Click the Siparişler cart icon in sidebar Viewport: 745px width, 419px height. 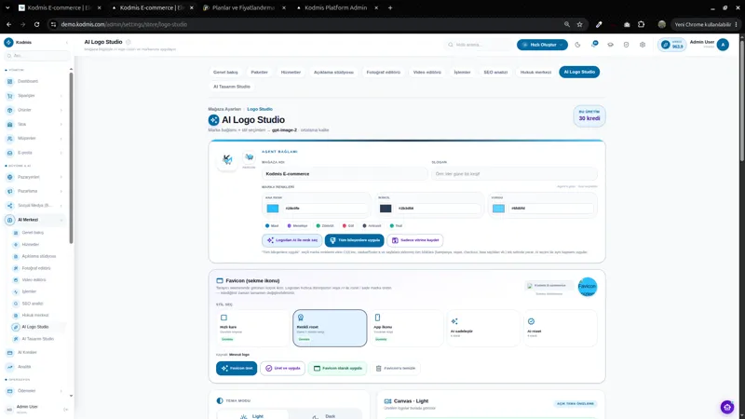pos(10,96)
